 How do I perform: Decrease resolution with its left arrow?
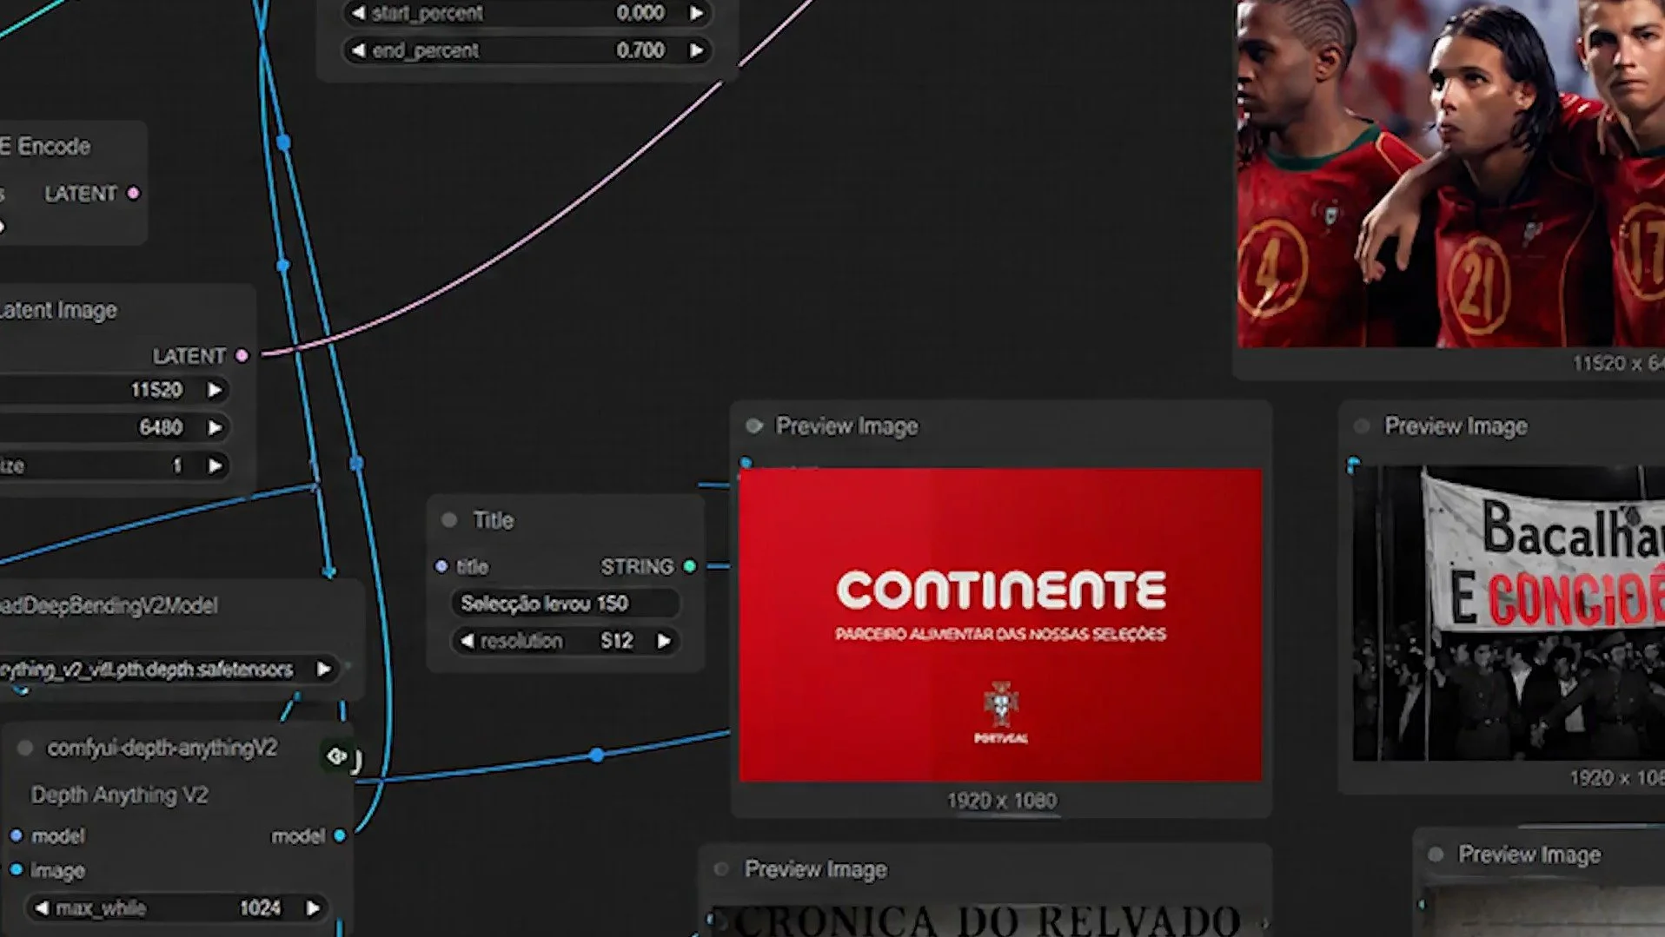pyautogui.click(x=468, y=641)
